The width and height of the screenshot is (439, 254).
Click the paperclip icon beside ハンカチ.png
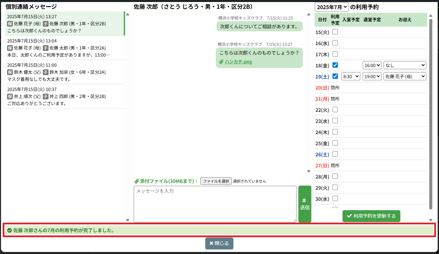221,62
